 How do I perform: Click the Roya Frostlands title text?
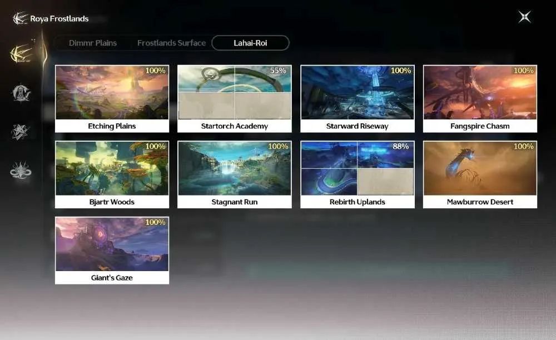(59, 18)
